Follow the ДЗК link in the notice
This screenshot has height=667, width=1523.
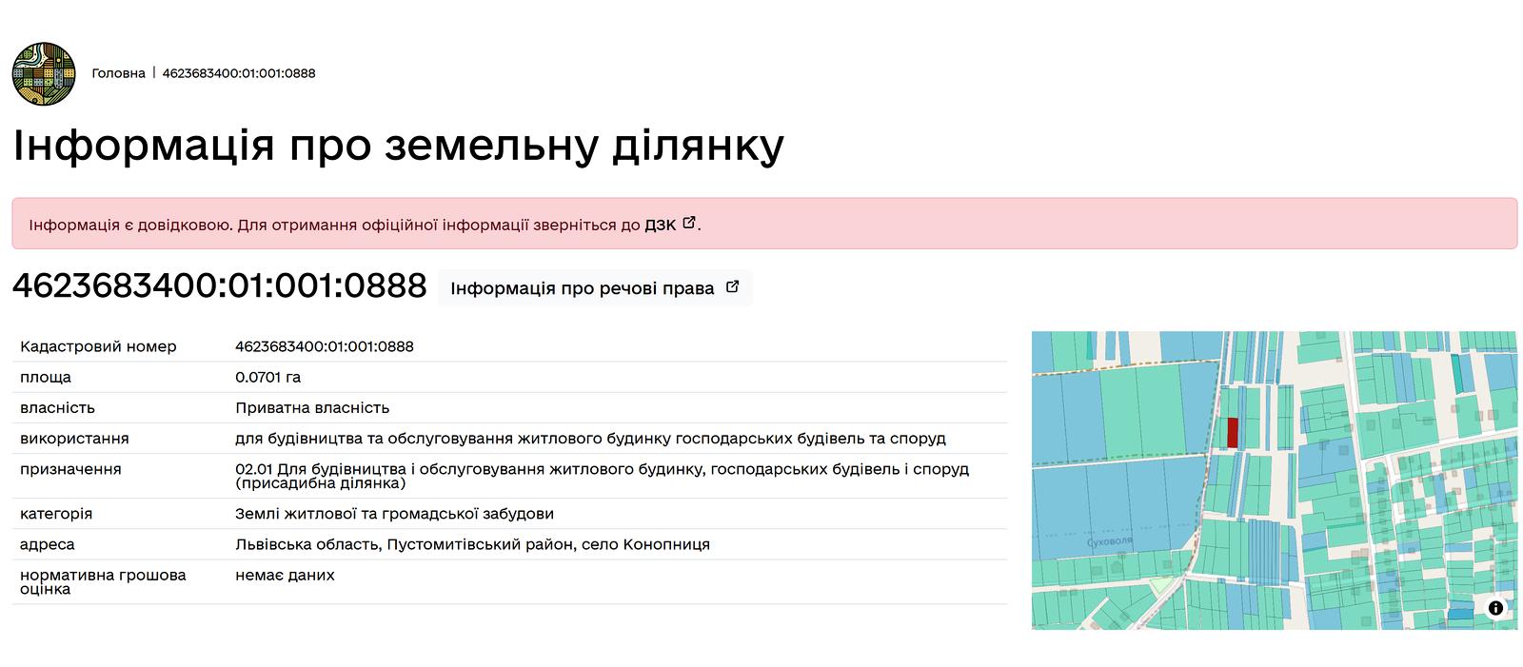[660, 226]
